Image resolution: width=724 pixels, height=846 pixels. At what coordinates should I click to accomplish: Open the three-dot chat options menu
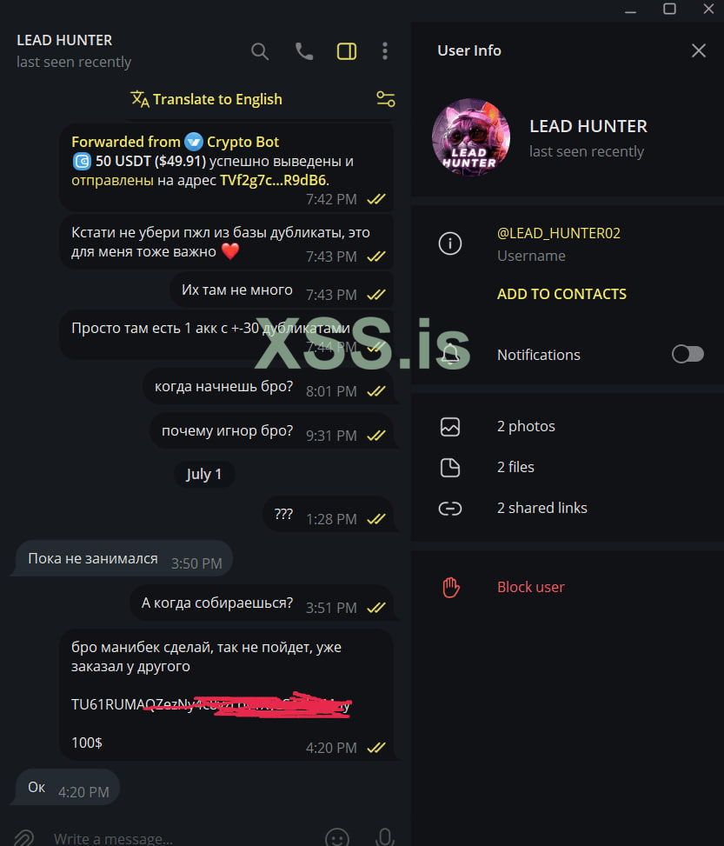click(385, 51)
